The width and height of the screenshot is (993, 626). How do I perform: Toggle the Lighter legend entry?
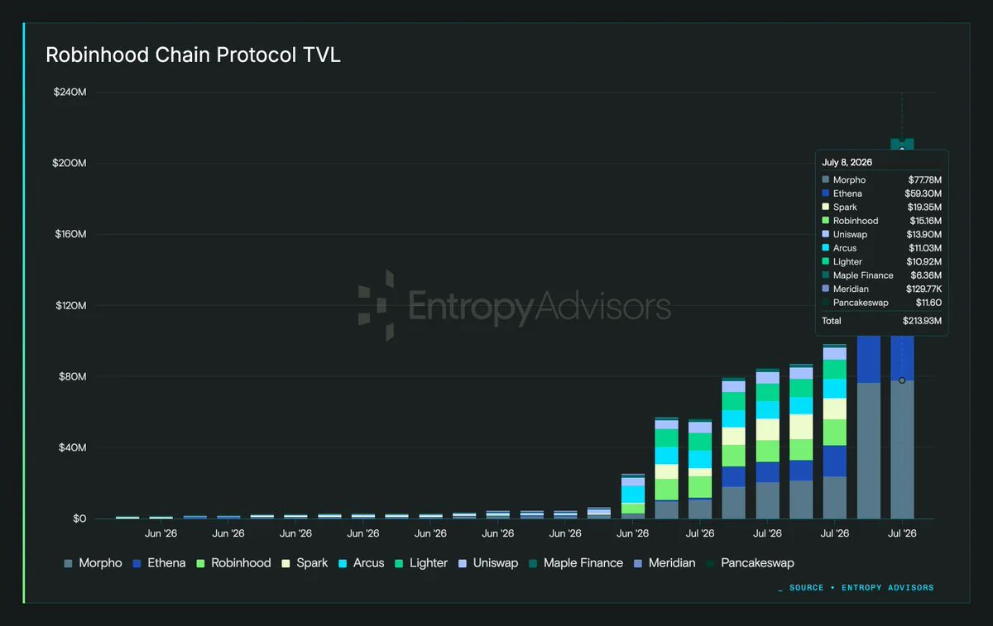pos(421,563)
